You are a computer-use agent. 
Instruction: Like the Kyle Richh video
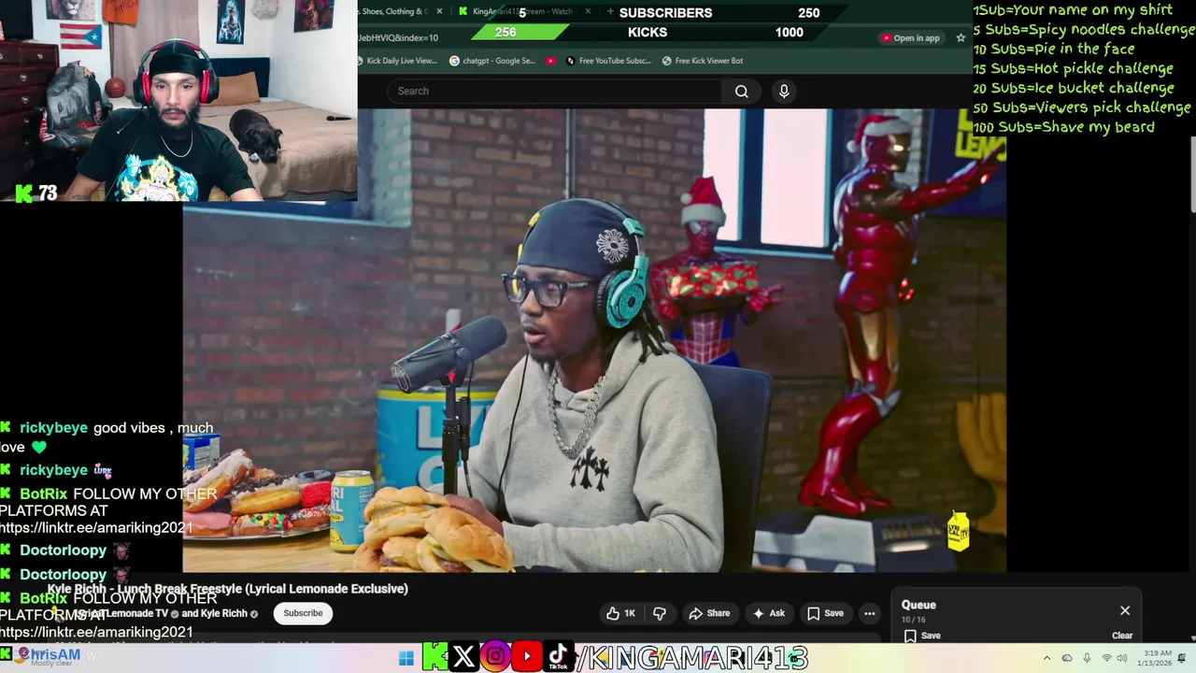click(x=620, y=613)
